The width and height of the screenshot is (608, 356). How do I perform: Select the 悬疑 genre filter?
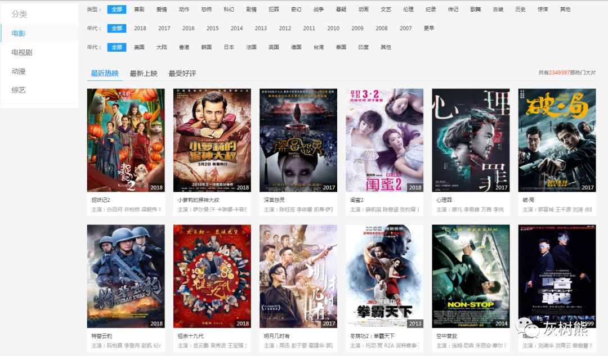coord(341,10)
